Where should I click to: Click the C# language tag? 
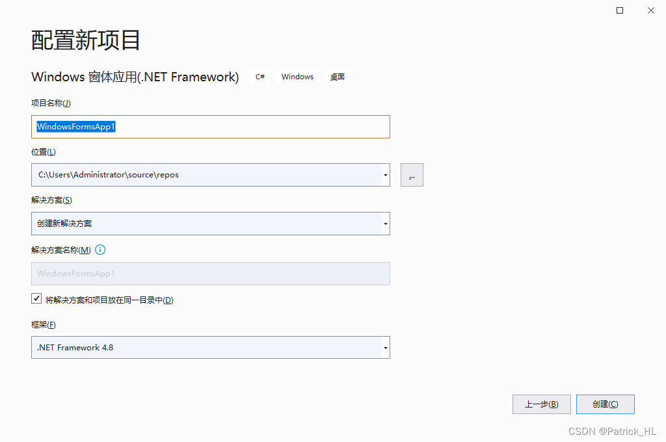click(x=260, y=77)
